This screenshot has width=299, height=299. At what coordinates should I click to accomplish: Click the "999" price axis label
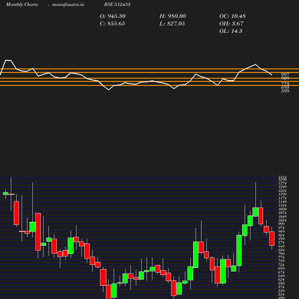pyautogui.click(x=282, y=224)
